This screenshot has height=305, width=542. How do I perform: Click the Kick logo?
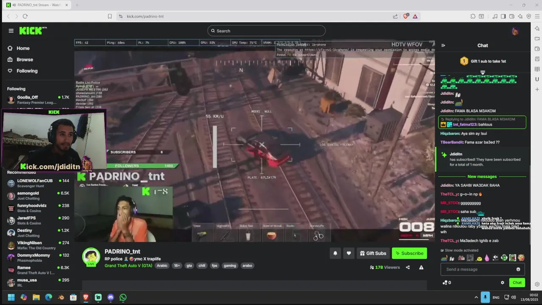pyautogui.click(x=33, y=30)
